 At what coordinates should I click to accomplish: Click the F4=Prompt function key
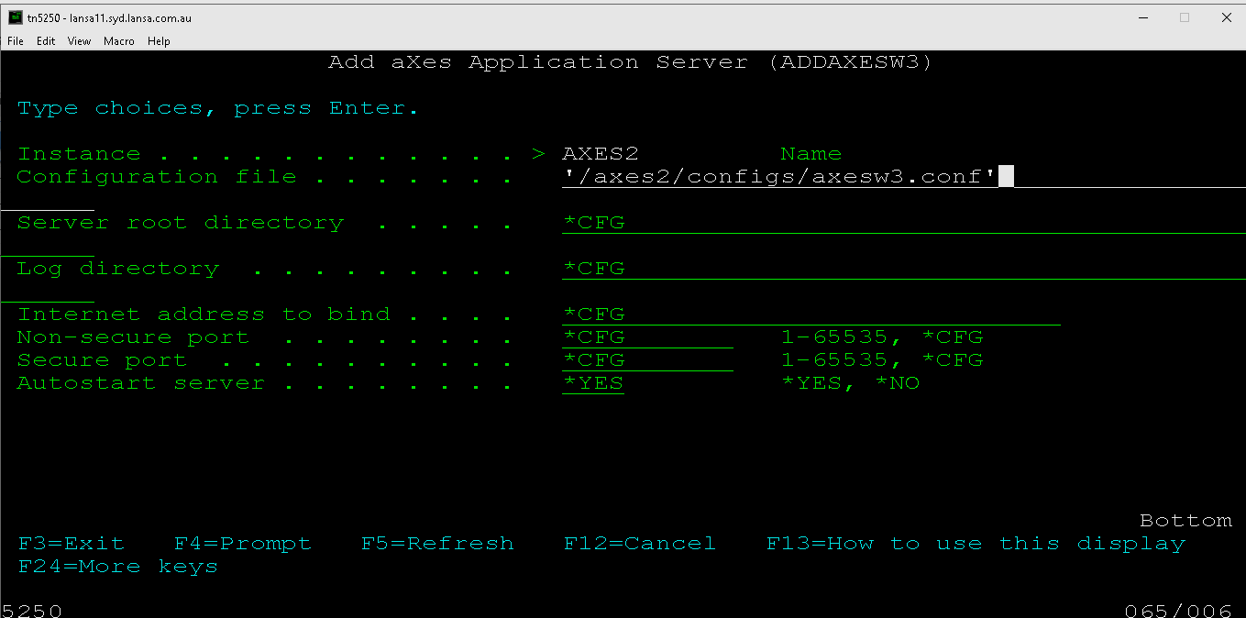(243, 544)
